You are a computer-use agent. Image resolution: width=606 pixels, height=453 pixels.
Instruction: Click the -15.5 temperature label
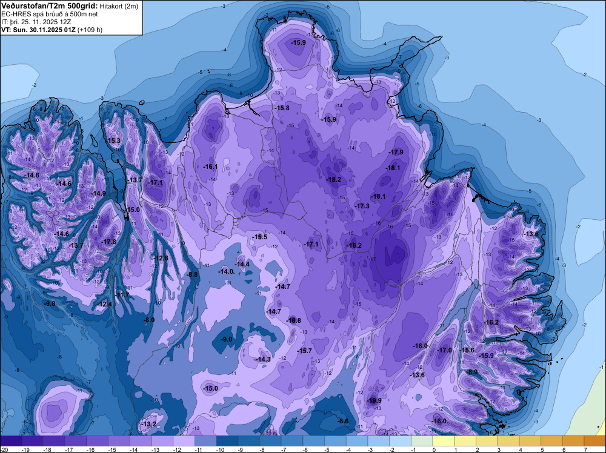tap(260, 237)
